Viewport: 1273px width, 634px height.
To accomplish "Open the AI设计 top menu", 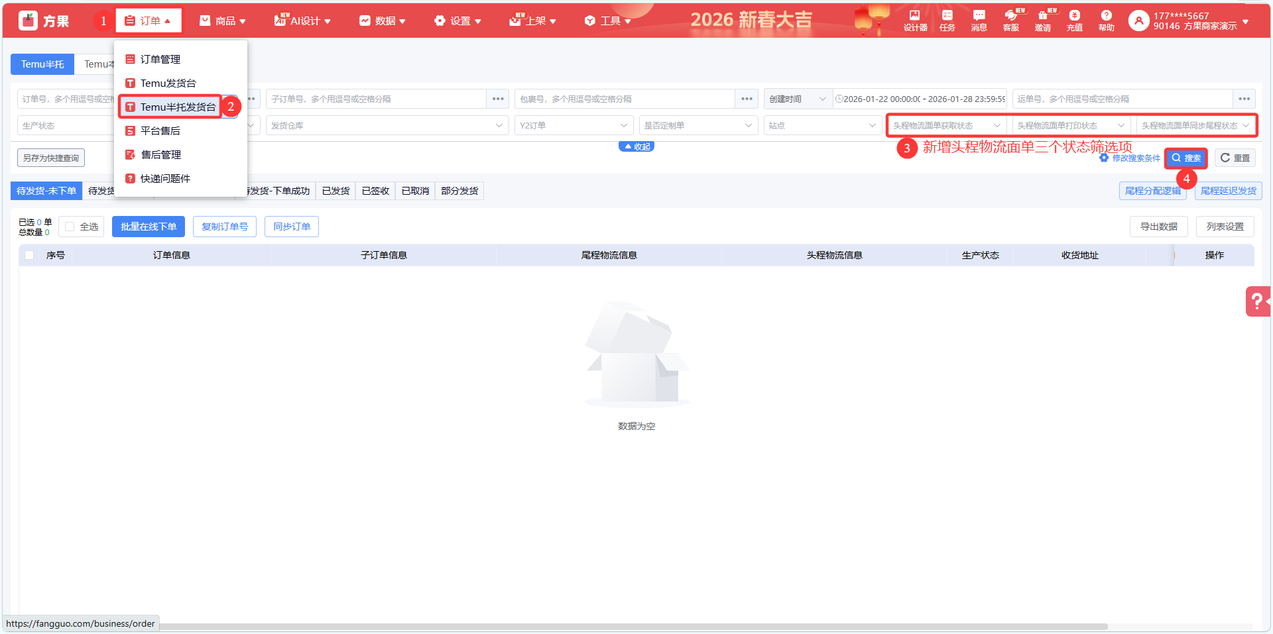I will (x=302, y=21).
